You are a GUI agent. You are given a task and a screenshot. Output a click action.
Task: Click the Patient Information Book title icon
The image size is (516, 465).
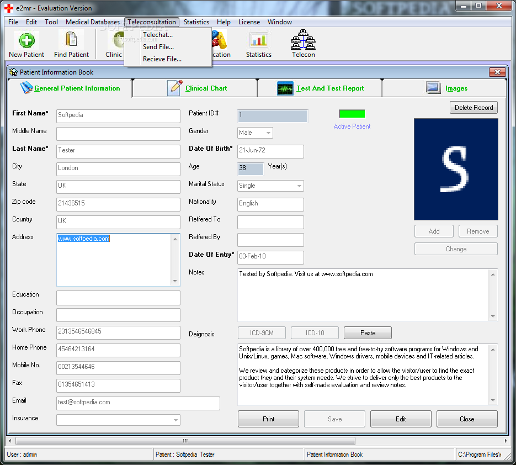pos(13,72)
